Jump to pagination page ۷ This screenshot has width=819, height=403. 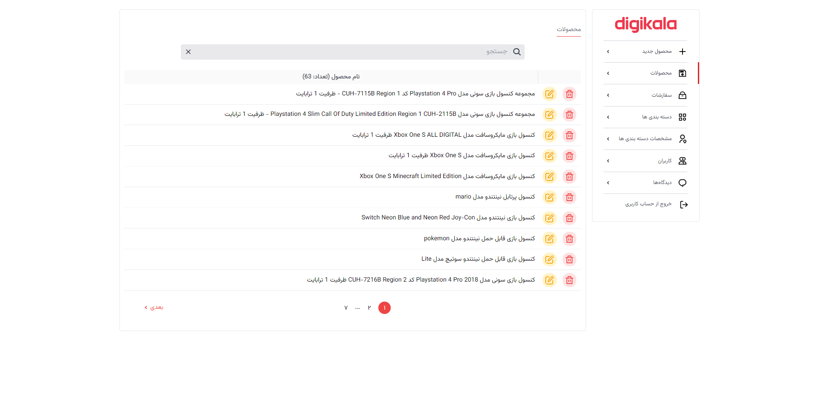click(346, 308)
